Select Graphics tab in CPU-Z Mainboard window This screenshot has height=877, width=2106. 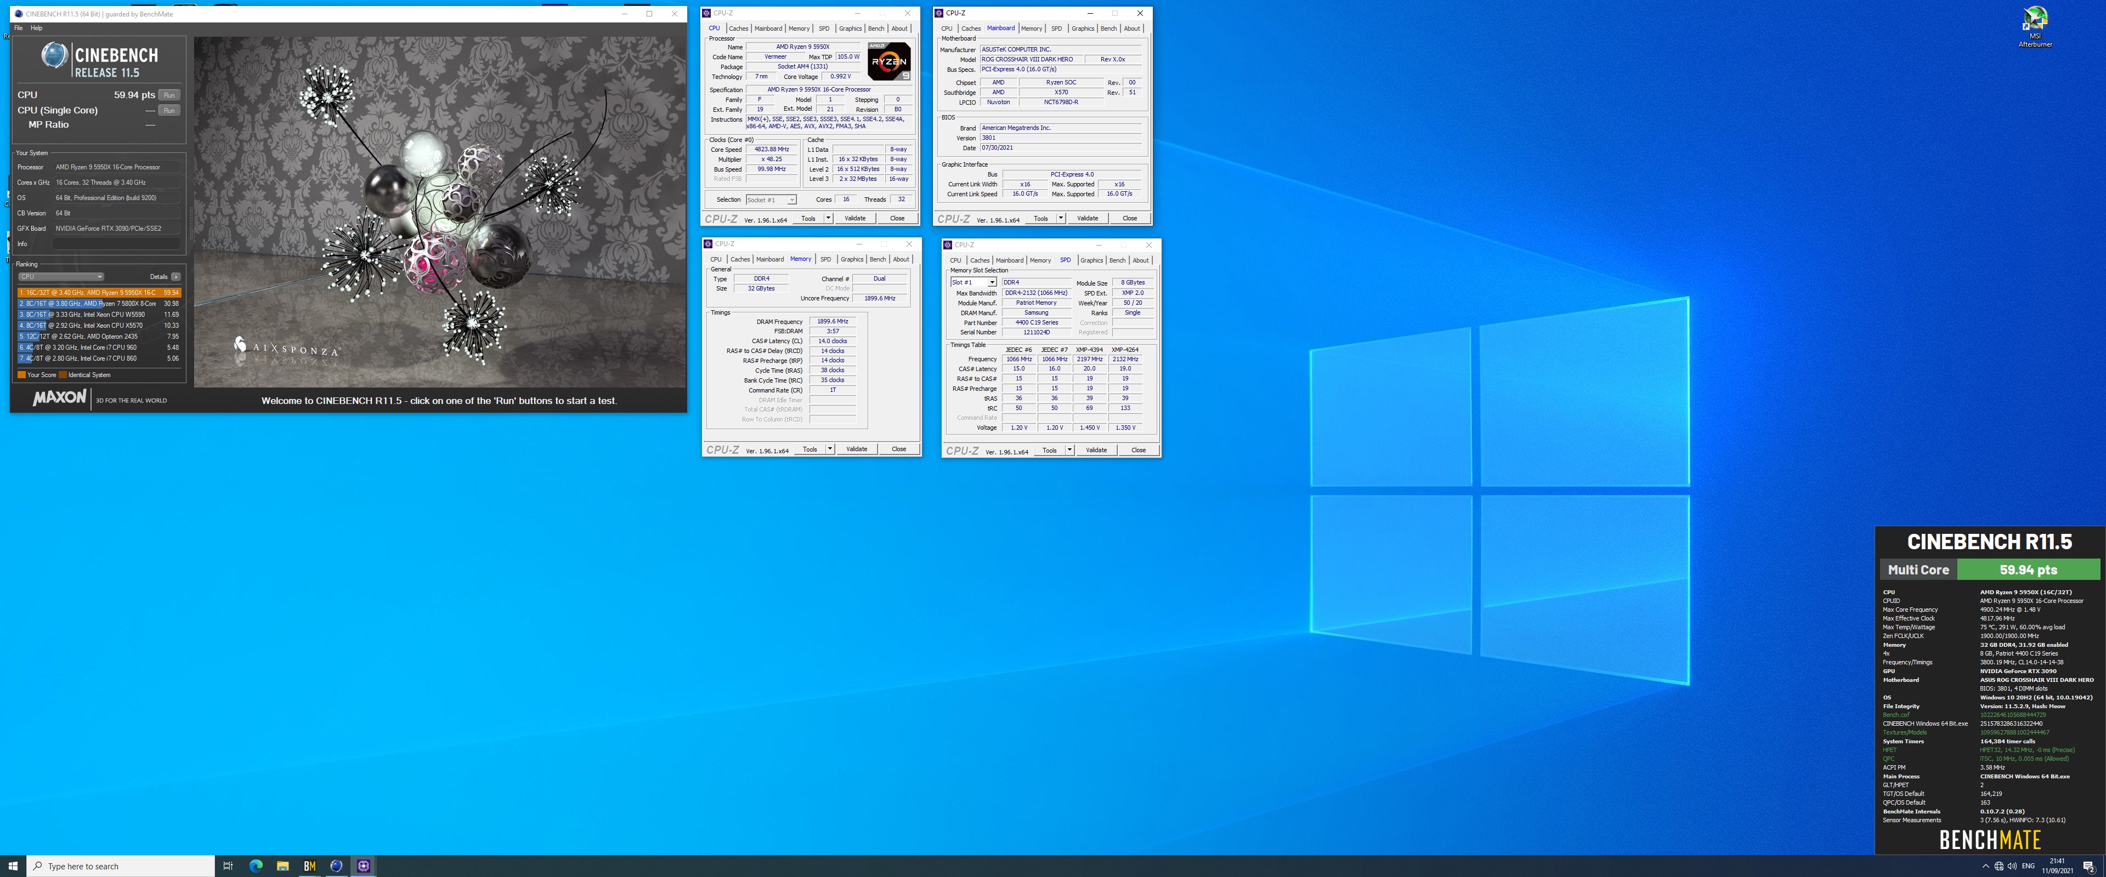click(1083, 29)
